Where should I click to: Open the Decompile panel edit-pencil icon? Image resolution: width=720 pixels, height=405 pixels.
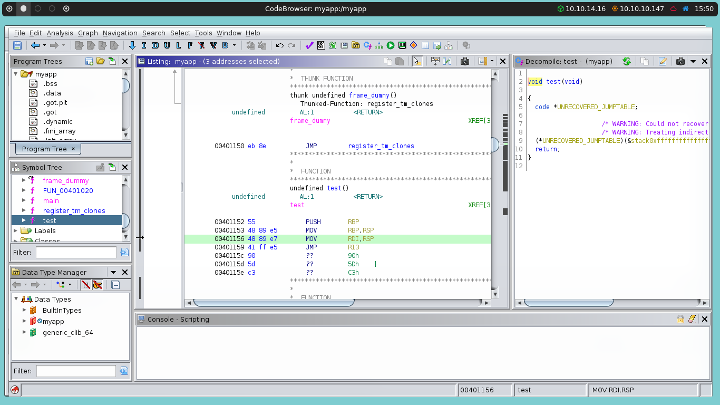[x=663, y=62]
